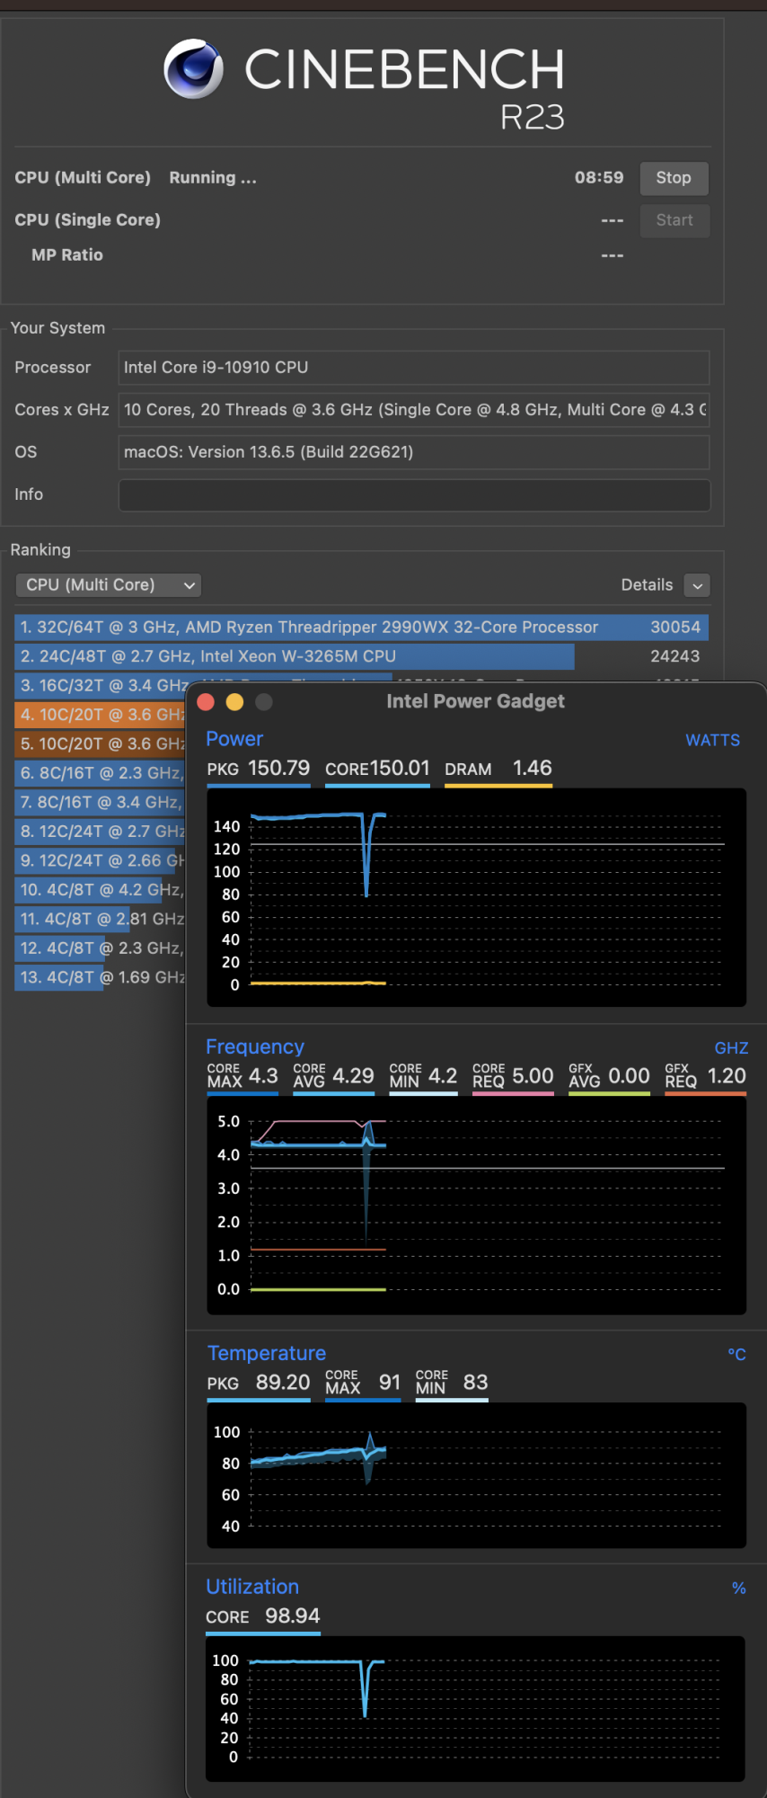Expand the ranking Details dropdown arrow
767x1798 pixels.
pyautogui.click(x=697, y=585)
